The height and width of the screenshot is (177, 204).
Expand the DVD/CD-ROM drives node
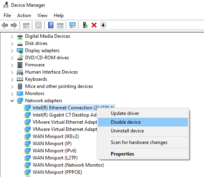(12, 58)
